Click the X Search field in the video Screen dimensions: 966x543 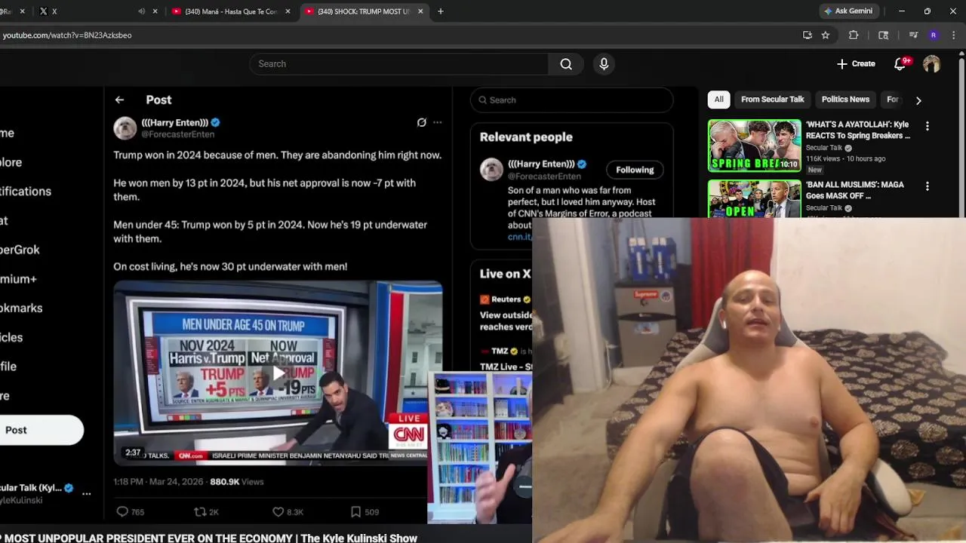(x=571, y=100)
